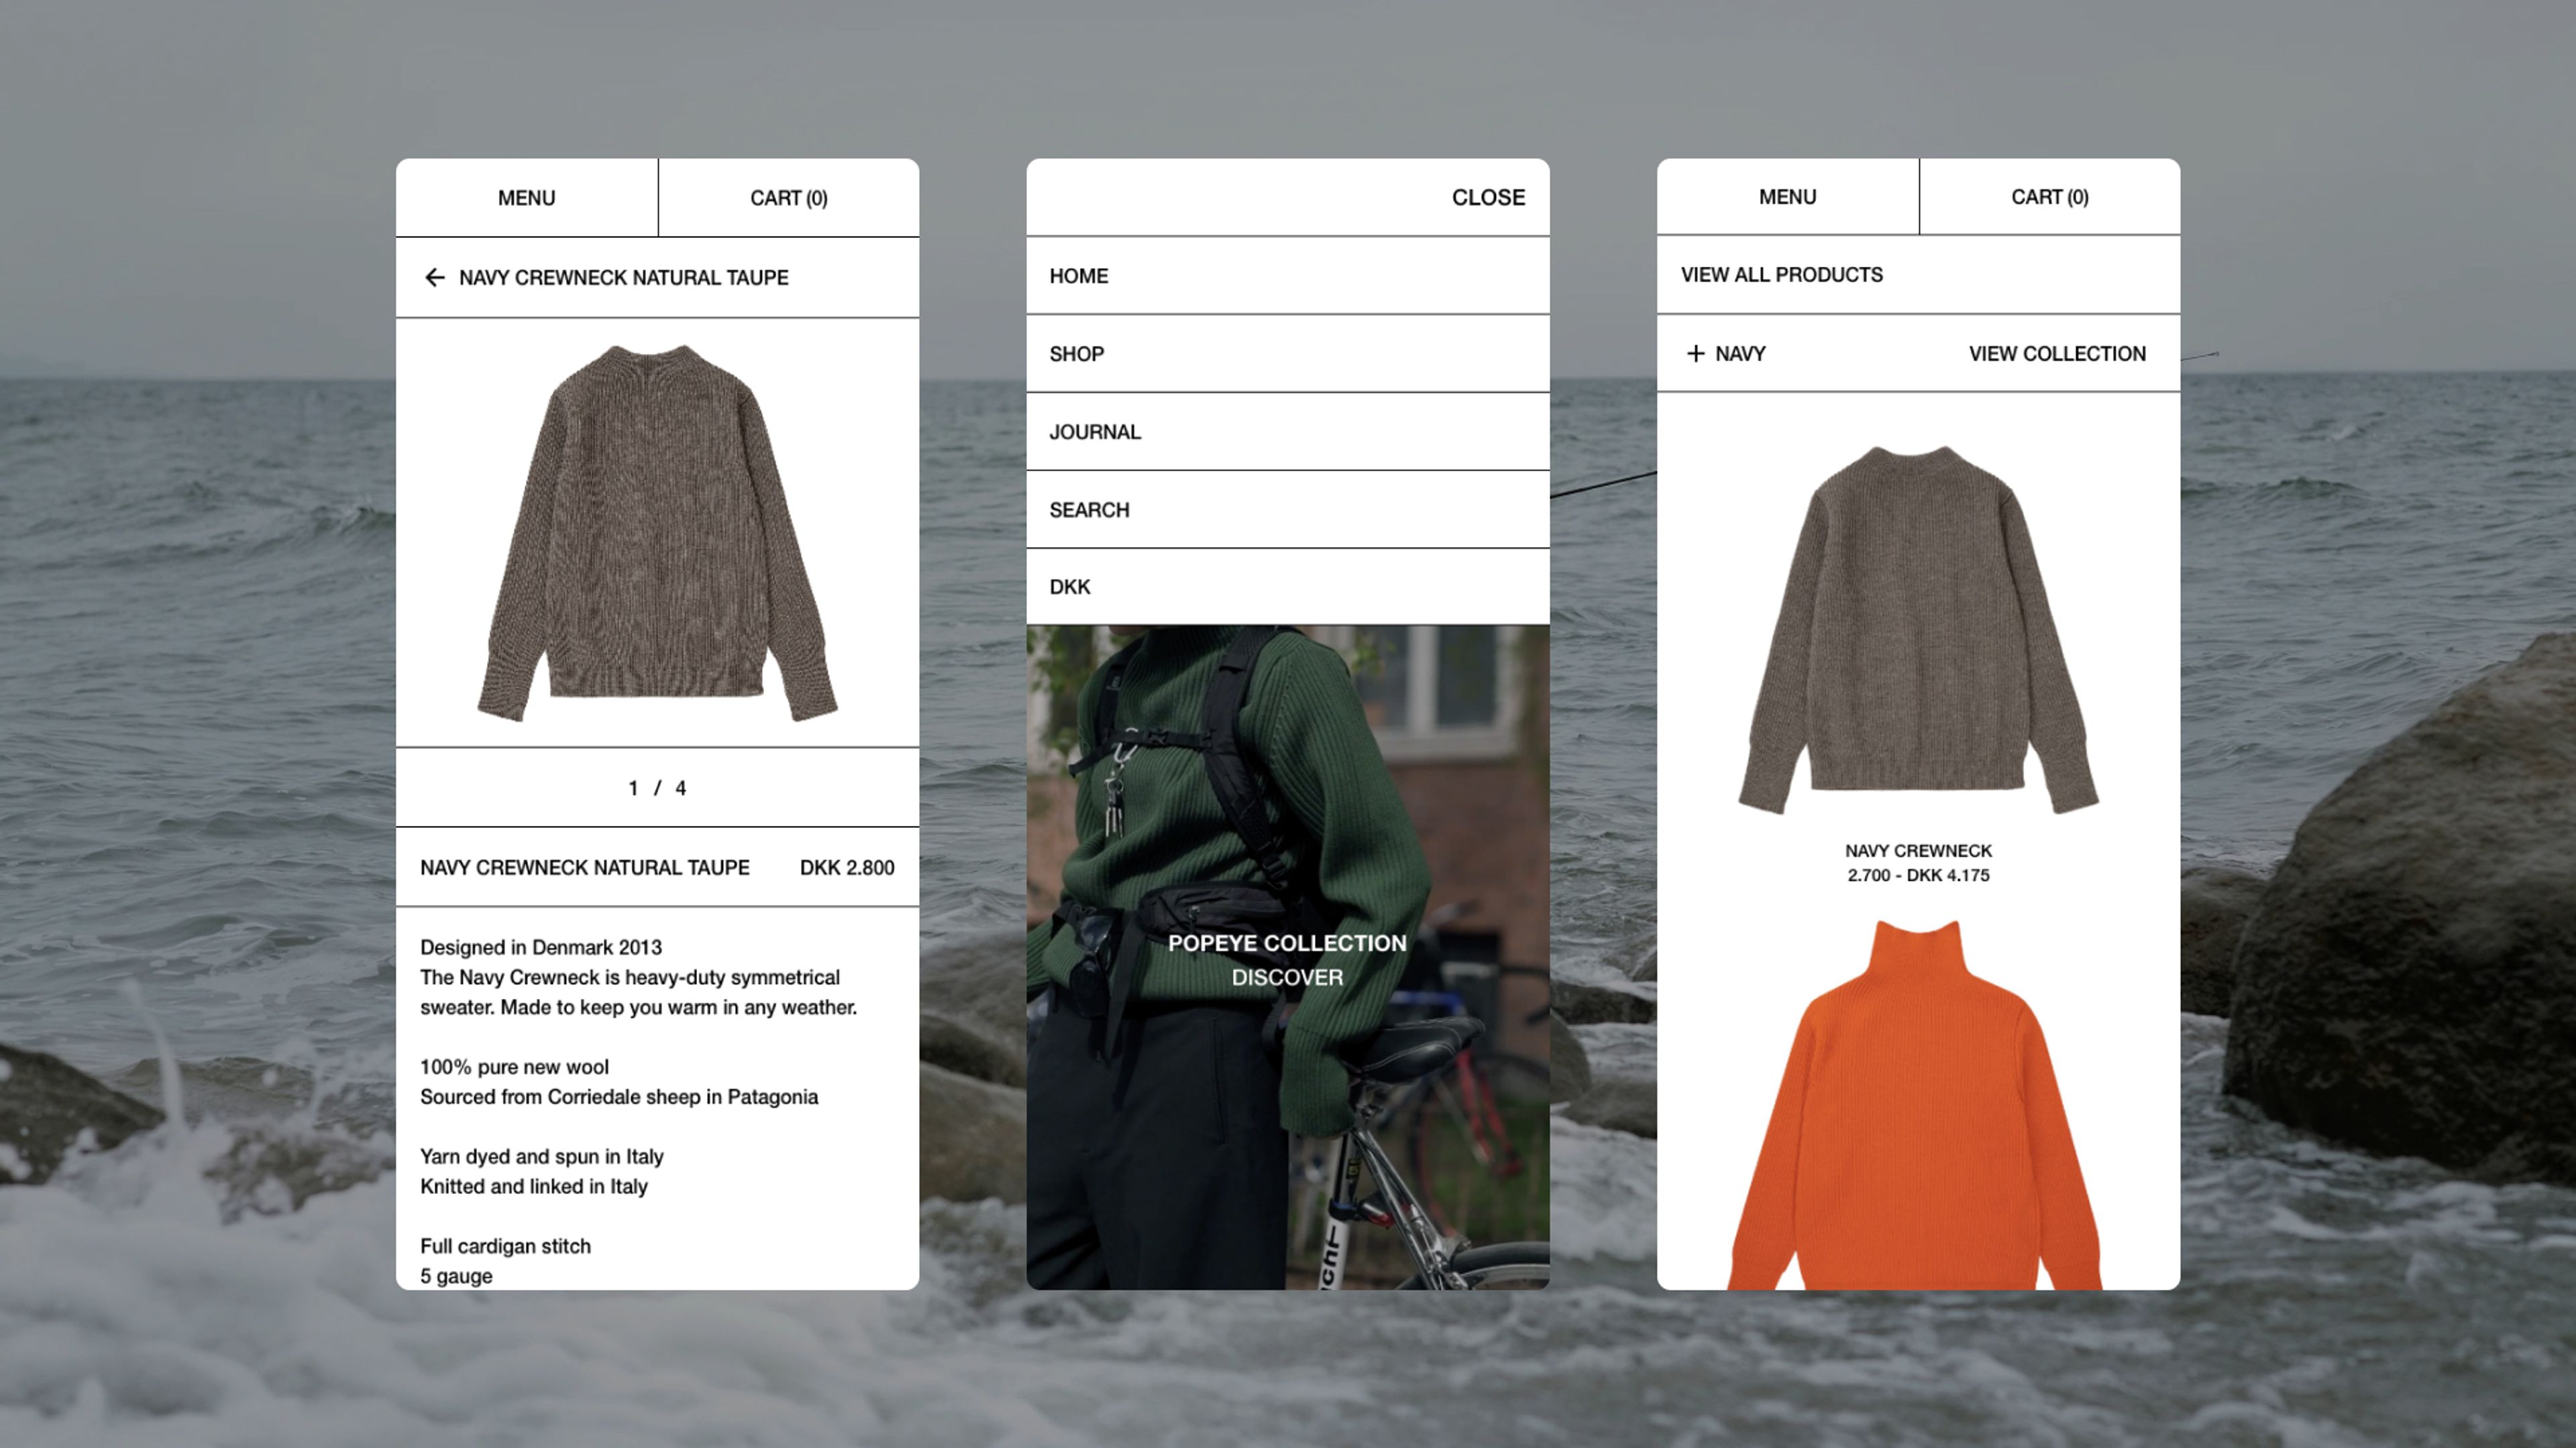Screen dimensions: 2576x1448
Task: Click NAVY CREWNECK product name in listing
Action: click(1918, 851)
